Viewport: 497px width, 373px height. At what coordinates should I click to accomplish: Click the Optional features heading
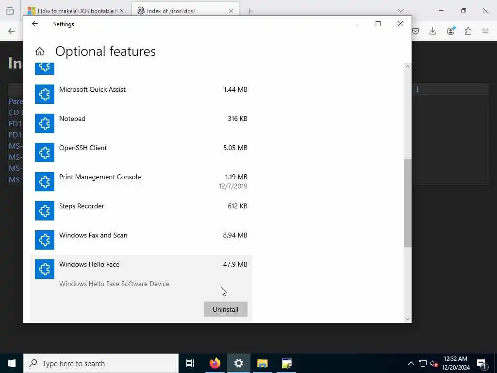point(105,51)
